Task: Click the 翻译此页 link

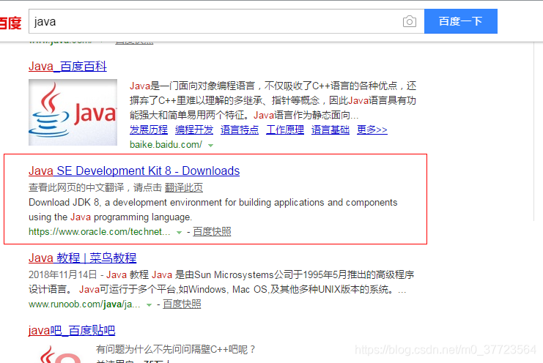Action: click(183, 188)
